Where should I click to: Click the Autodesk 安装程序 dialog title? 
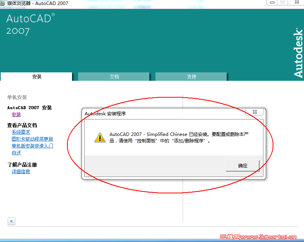pos(105,113)
